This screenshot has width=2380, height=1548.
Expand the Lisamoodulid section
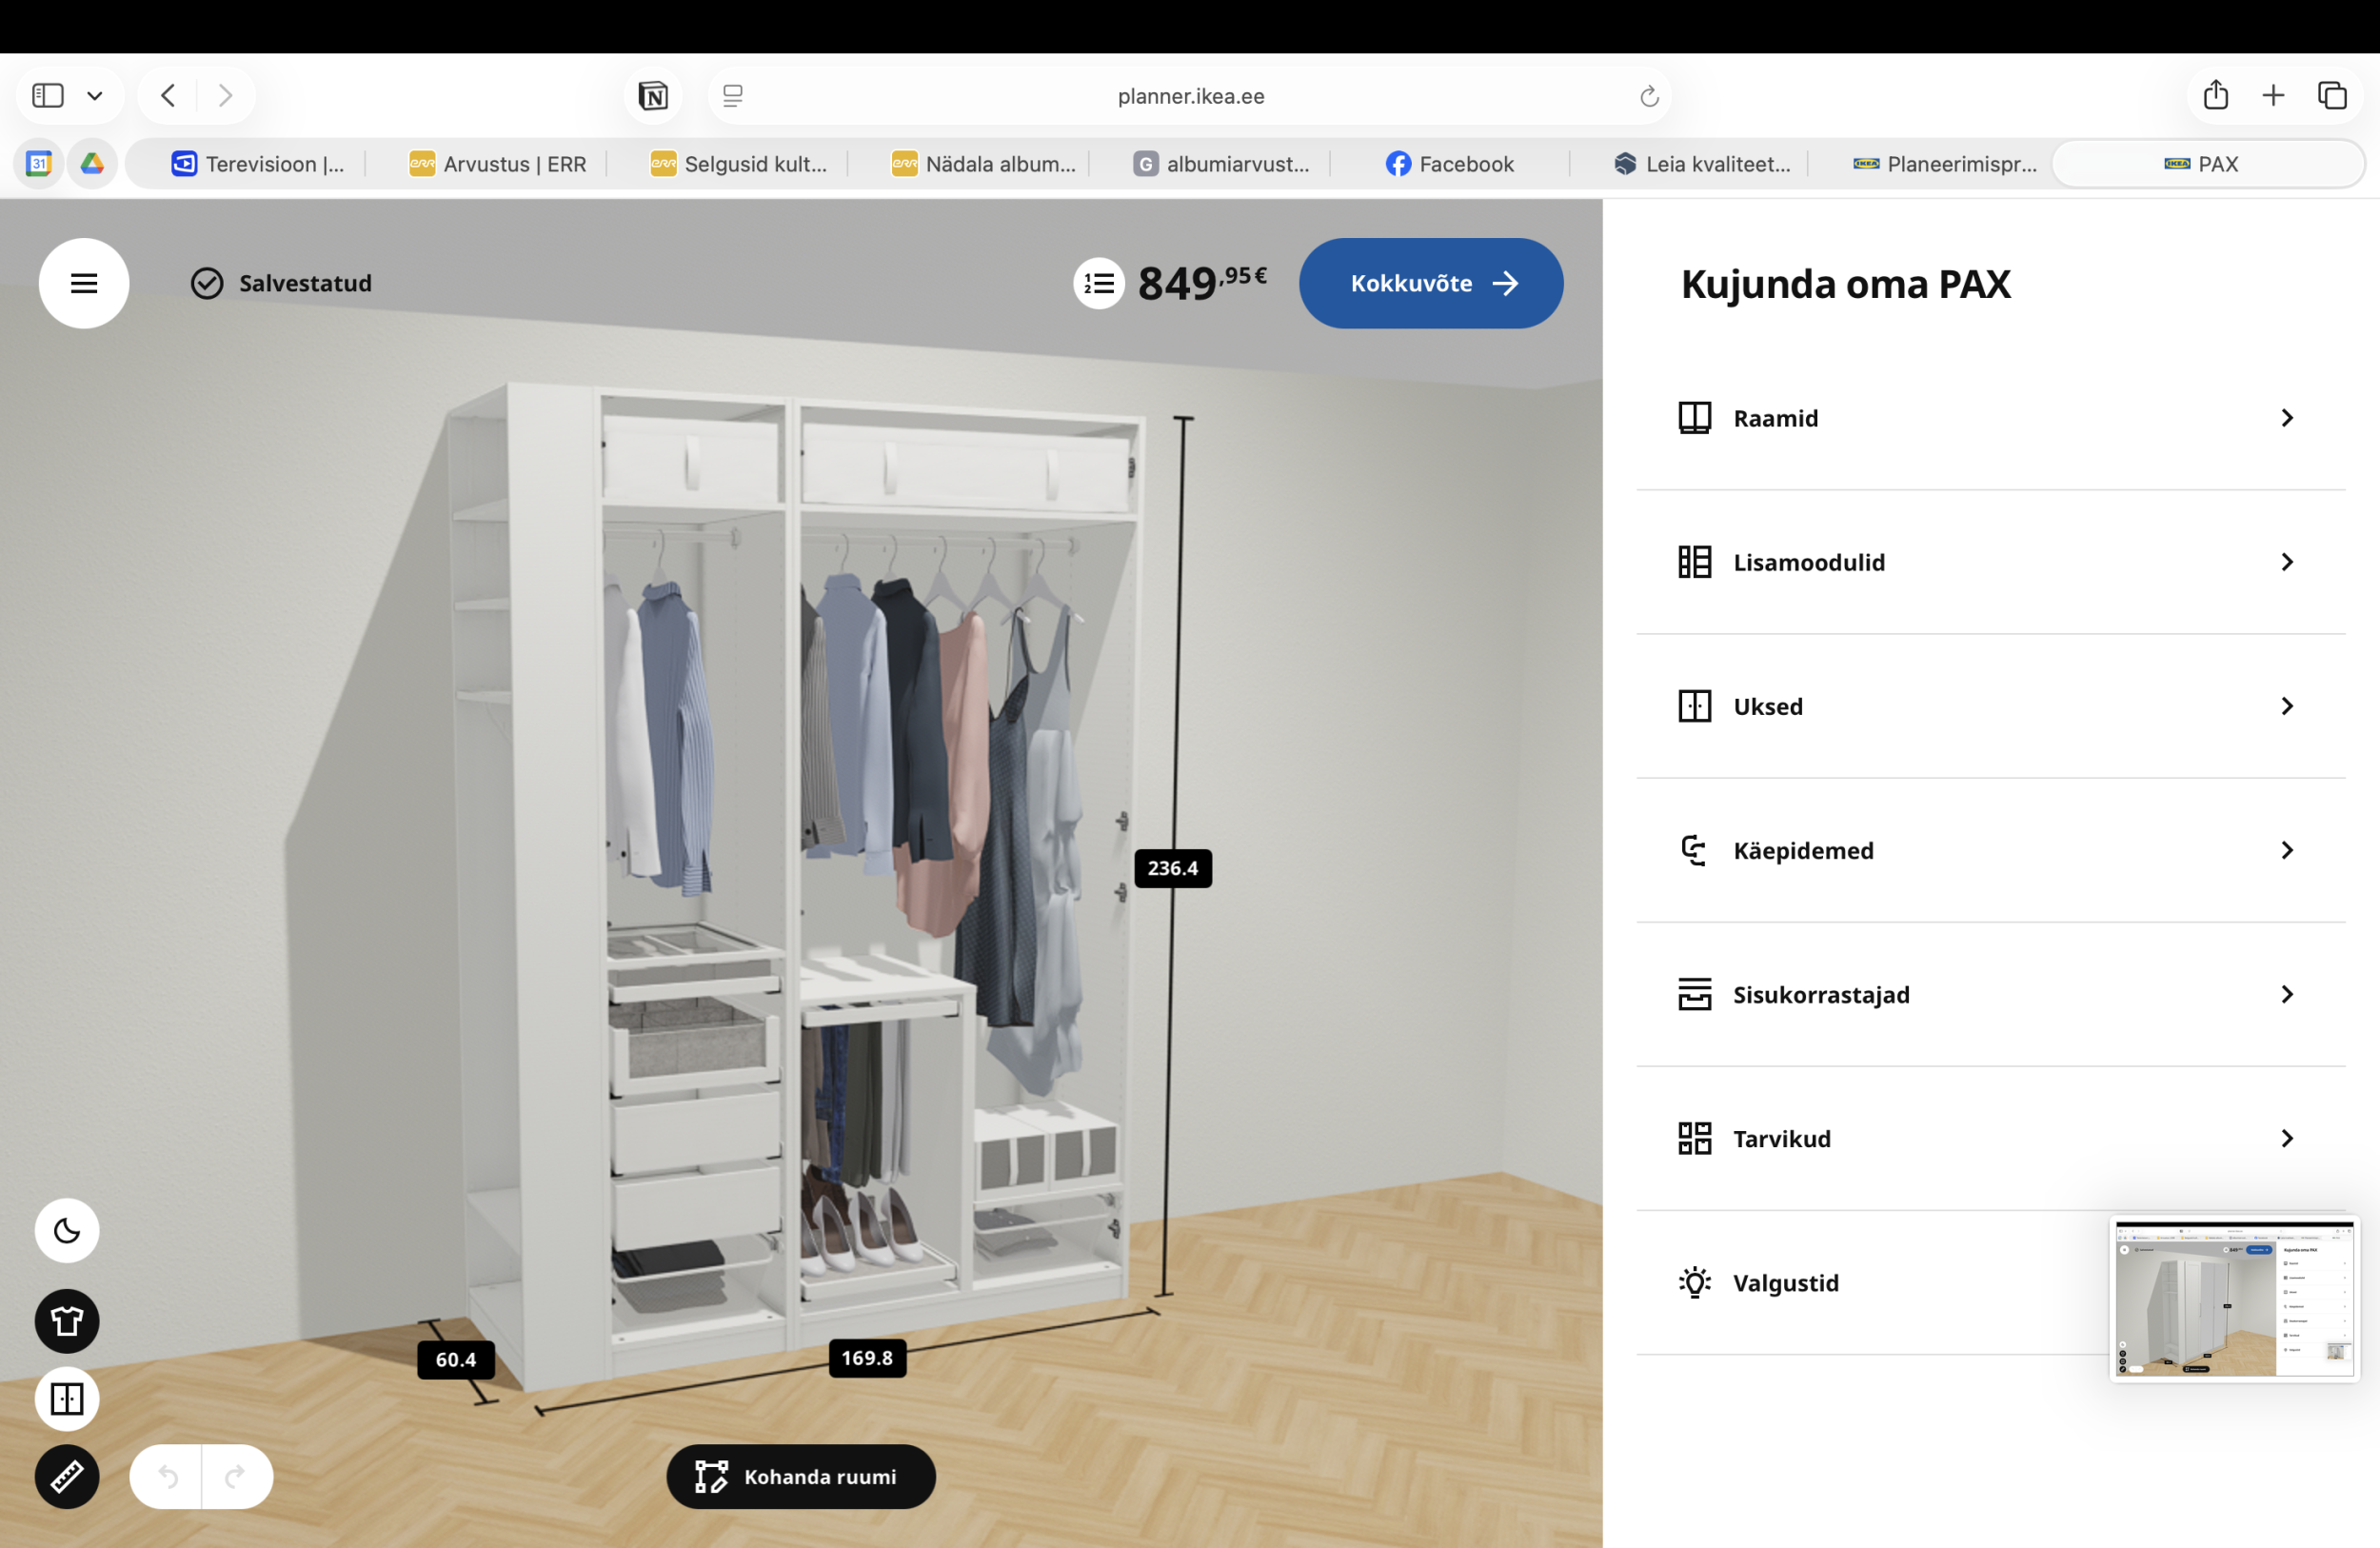(1990, 562)
